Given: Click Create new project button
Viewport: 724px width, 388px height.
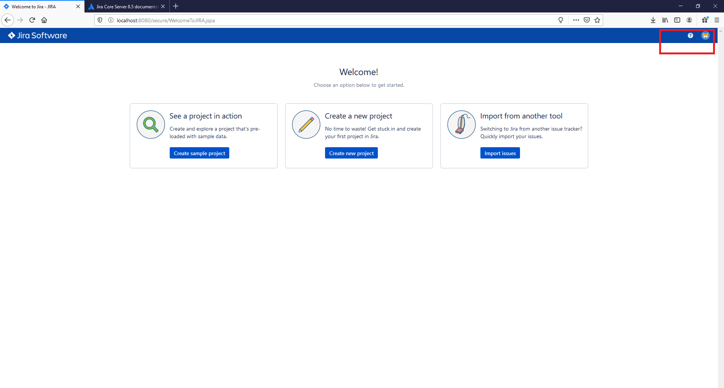Looking at the screenshot, I should (x=351, y=153).
